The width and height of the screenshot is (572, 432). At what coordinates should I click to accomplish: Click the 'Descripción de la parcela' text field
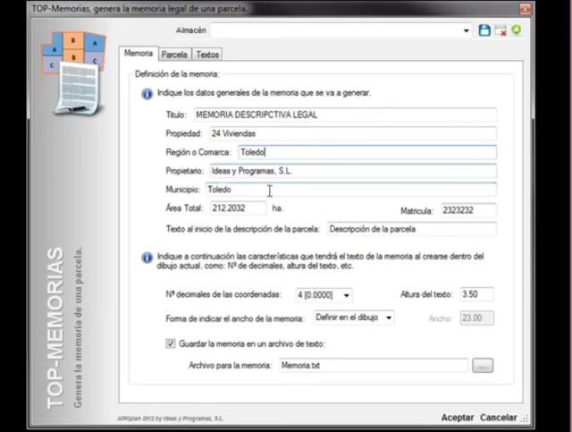coord(412,229)
